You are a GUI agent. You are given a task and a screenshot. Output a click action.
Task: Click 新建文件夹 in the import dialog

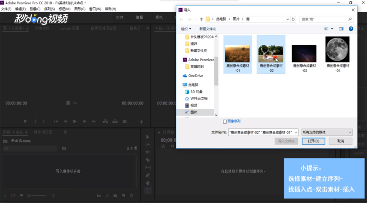tap(207, 29)
